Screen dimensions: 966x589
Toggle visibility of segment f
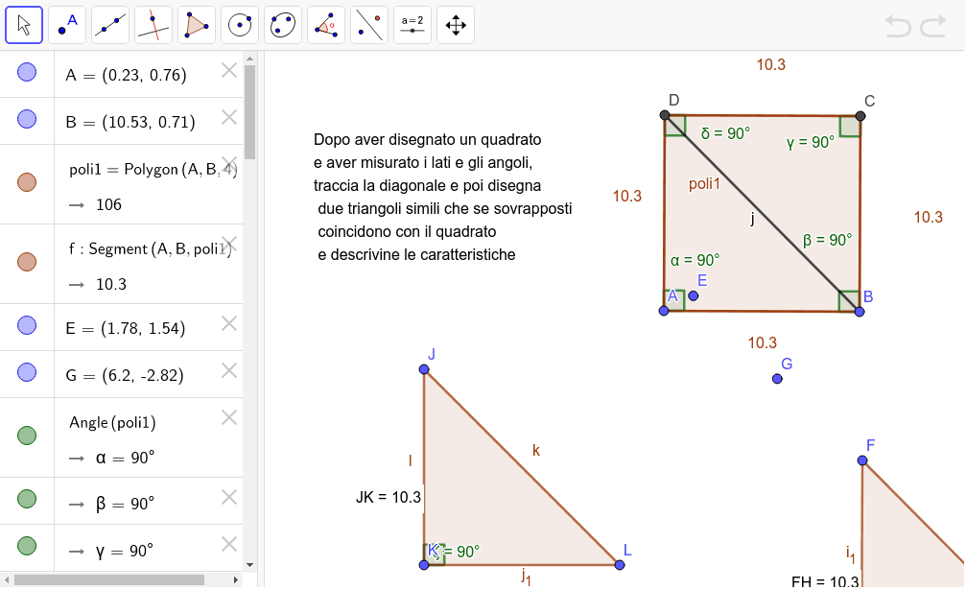point(27,262)
